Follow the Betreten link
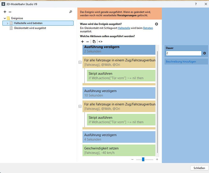This screenshot has height=173, width=209. 148,28
